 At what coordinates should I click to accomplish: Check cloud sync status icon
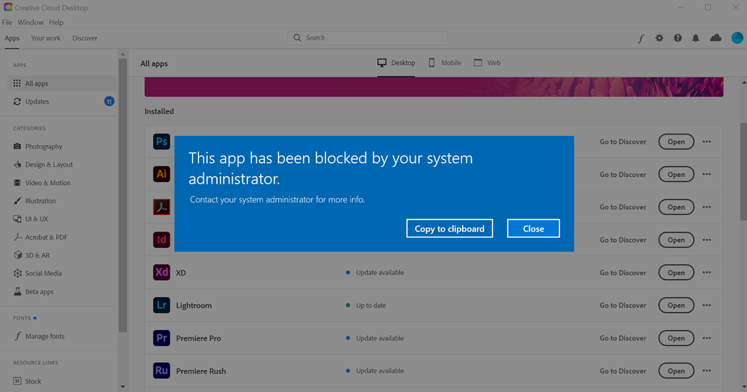pos(716,38)
